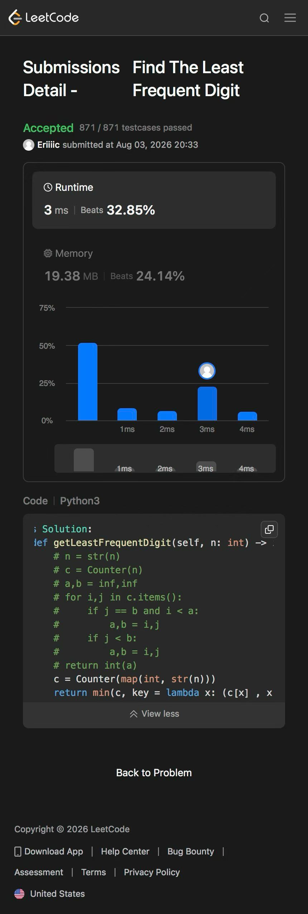Click the "32.85%" runtime beats value
Image resolution: width=308 pixels, height=914 pixels.
tap(131, 210)
